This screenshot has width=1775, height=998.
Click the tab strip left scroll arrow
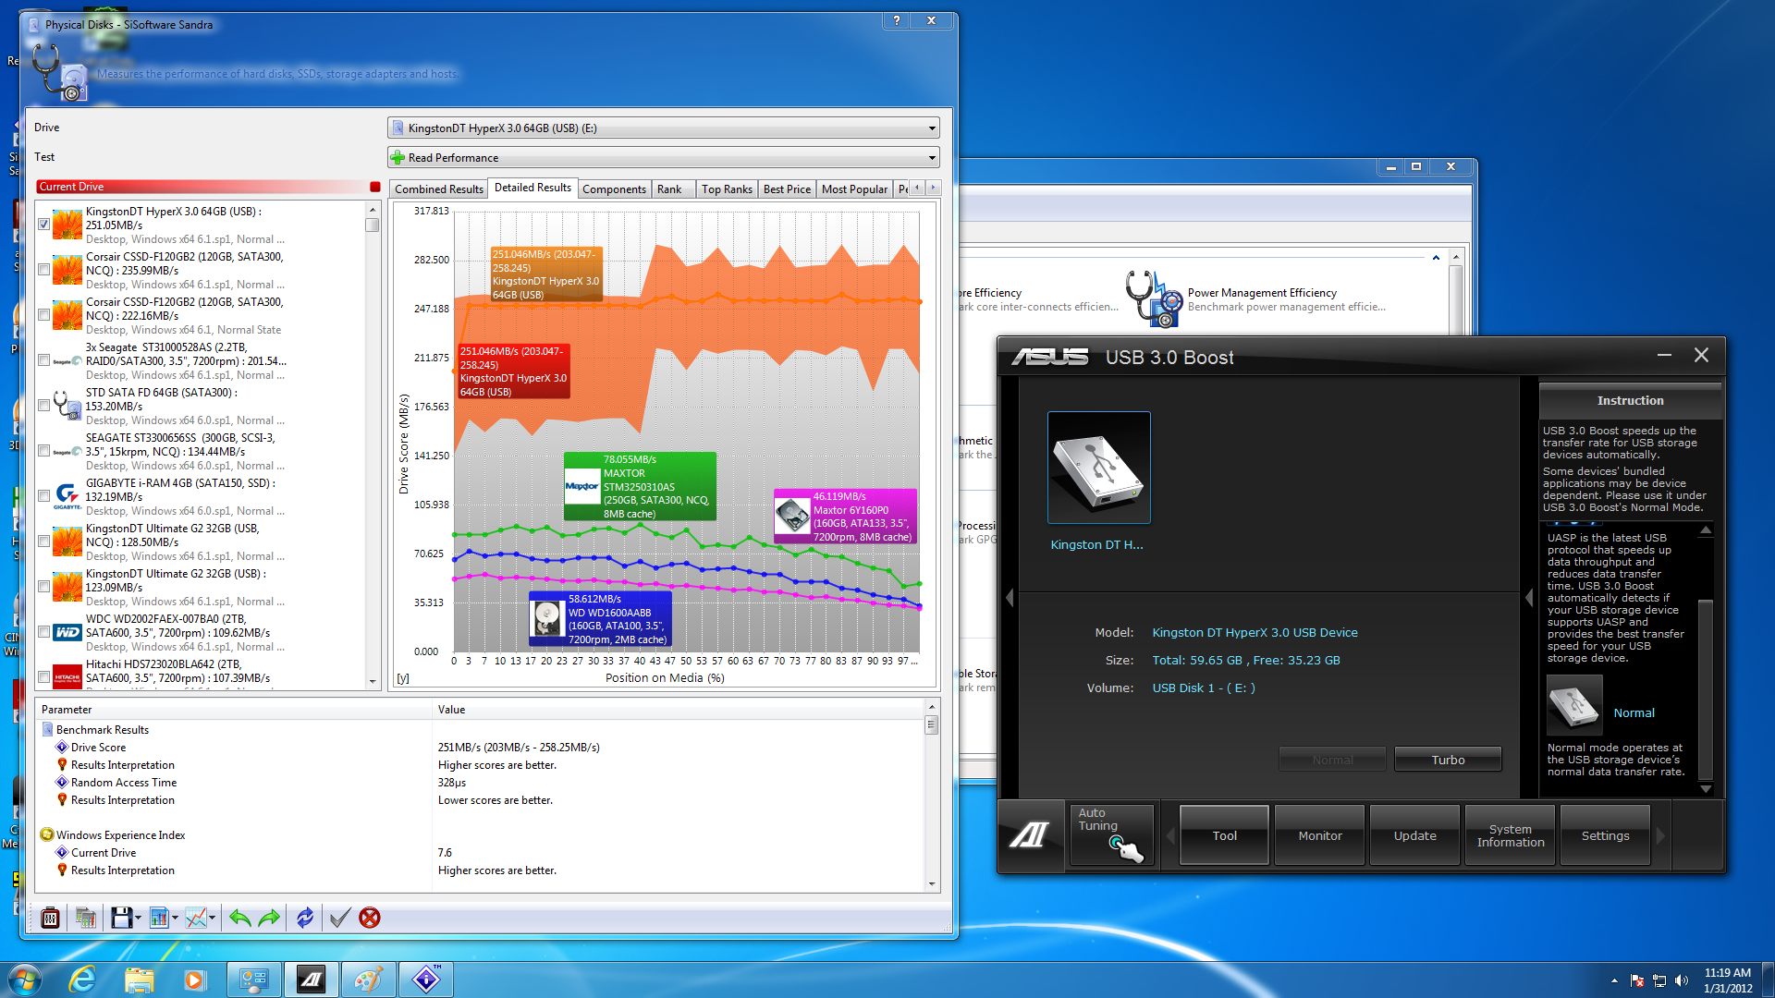[x=917, y=189]
